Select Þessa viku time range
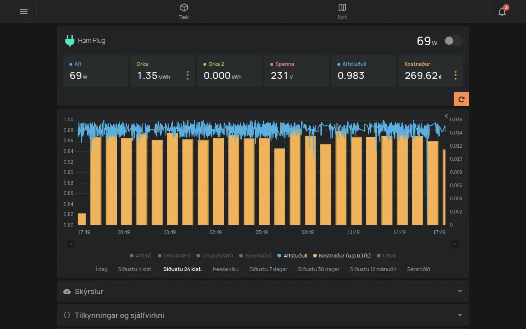 coord(226,269)
